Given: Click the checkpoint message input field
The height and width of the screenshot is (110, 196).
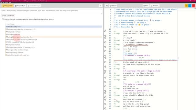Looking at the screenshot, I should click(x=52, y=12).
